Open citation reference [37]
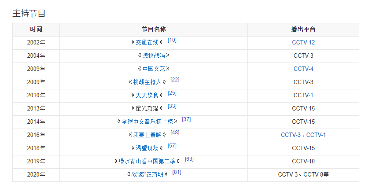Viewport: 365px width, 188px height. [x=186, y=119]
